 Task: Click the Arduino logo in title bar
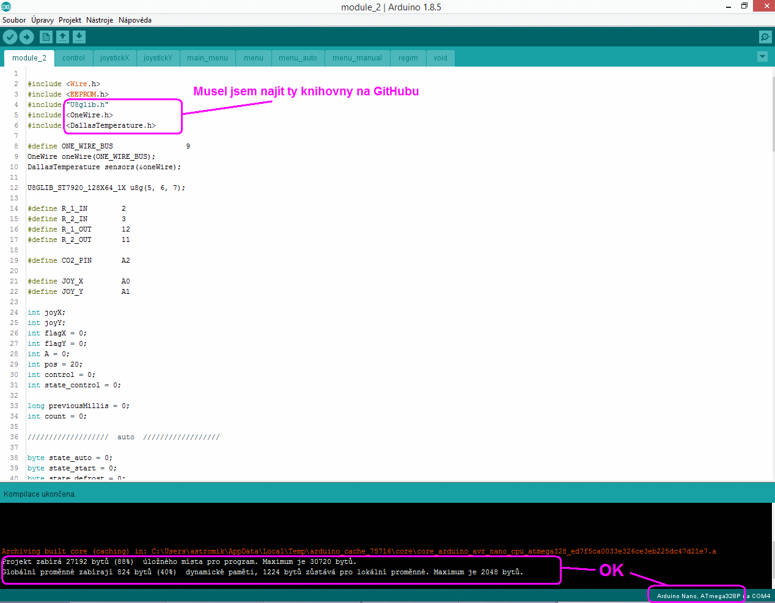click(x=6, y=7)
